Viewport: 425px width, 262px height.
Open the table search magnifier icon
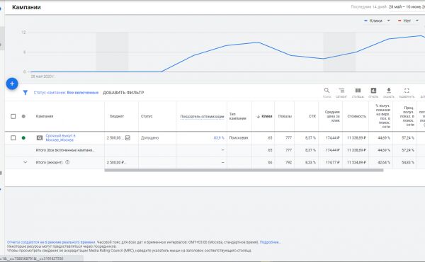327,91
